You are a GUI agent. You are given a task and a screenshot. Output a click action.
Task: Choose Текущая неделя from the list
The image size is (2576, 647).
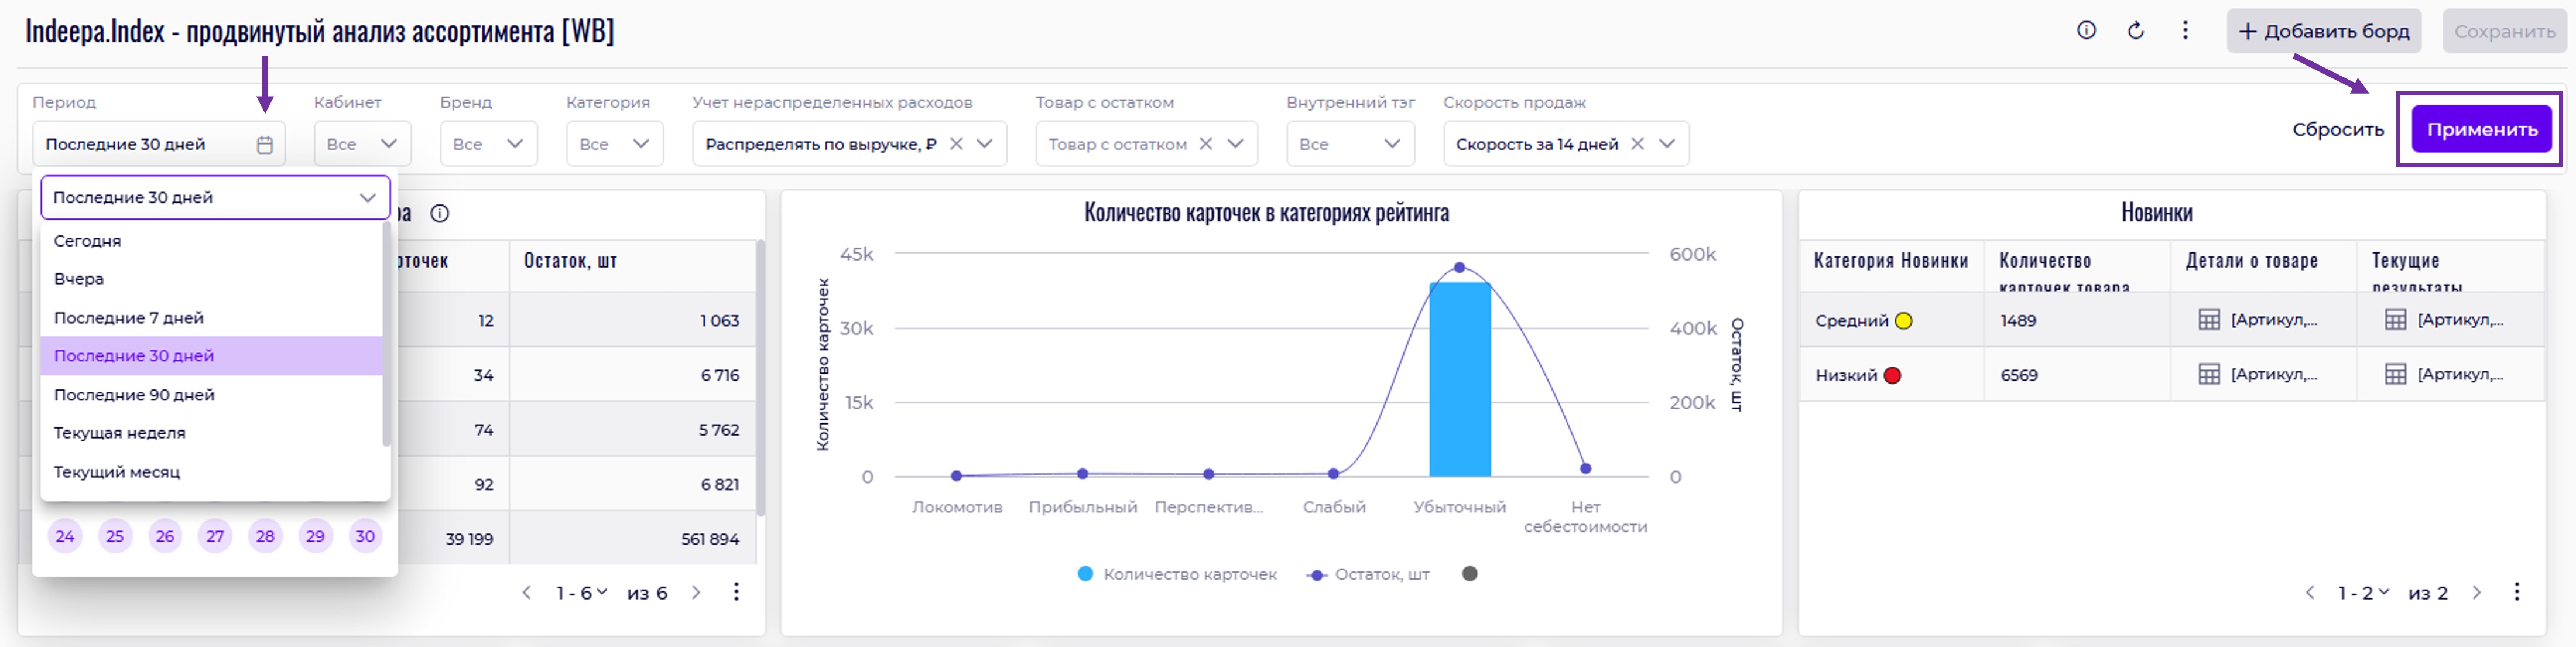click(120, 433)
